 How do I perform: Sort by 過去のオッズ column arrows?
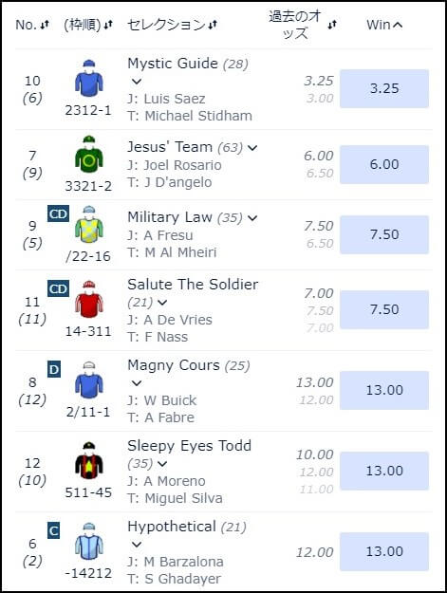point(332,25)
